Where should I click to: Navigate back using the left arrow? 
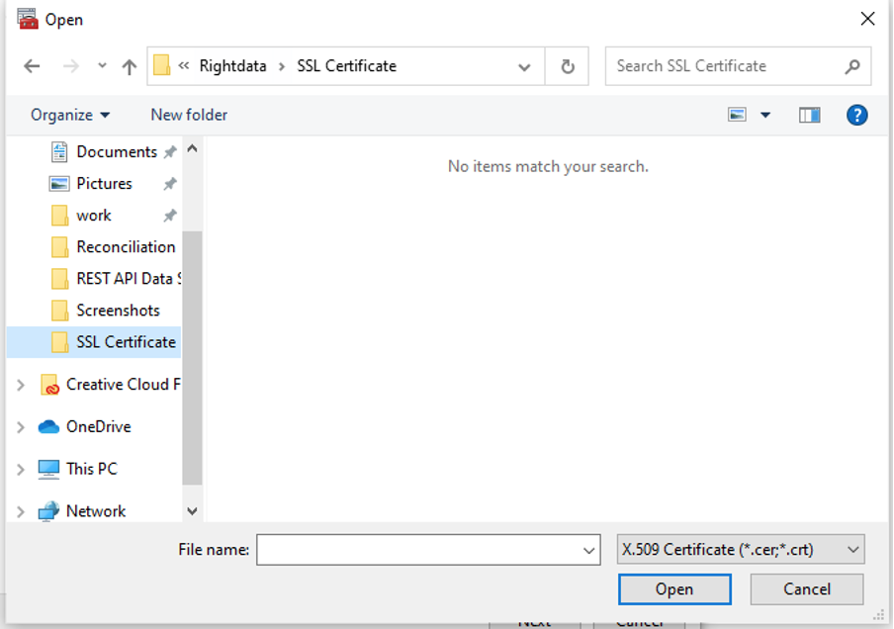pyautogui.click(x=32, y=65)
